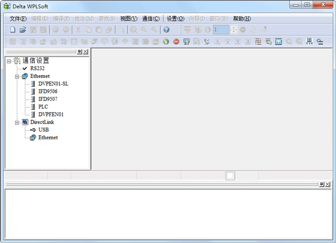Pin the communication settings panel

pos(80,52)
